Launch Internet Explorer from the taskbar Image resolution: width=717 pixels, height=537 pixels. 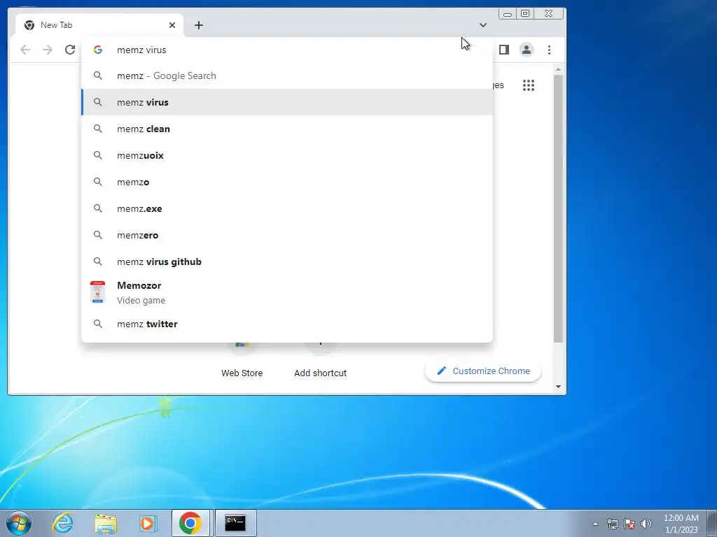coord(62,523)
